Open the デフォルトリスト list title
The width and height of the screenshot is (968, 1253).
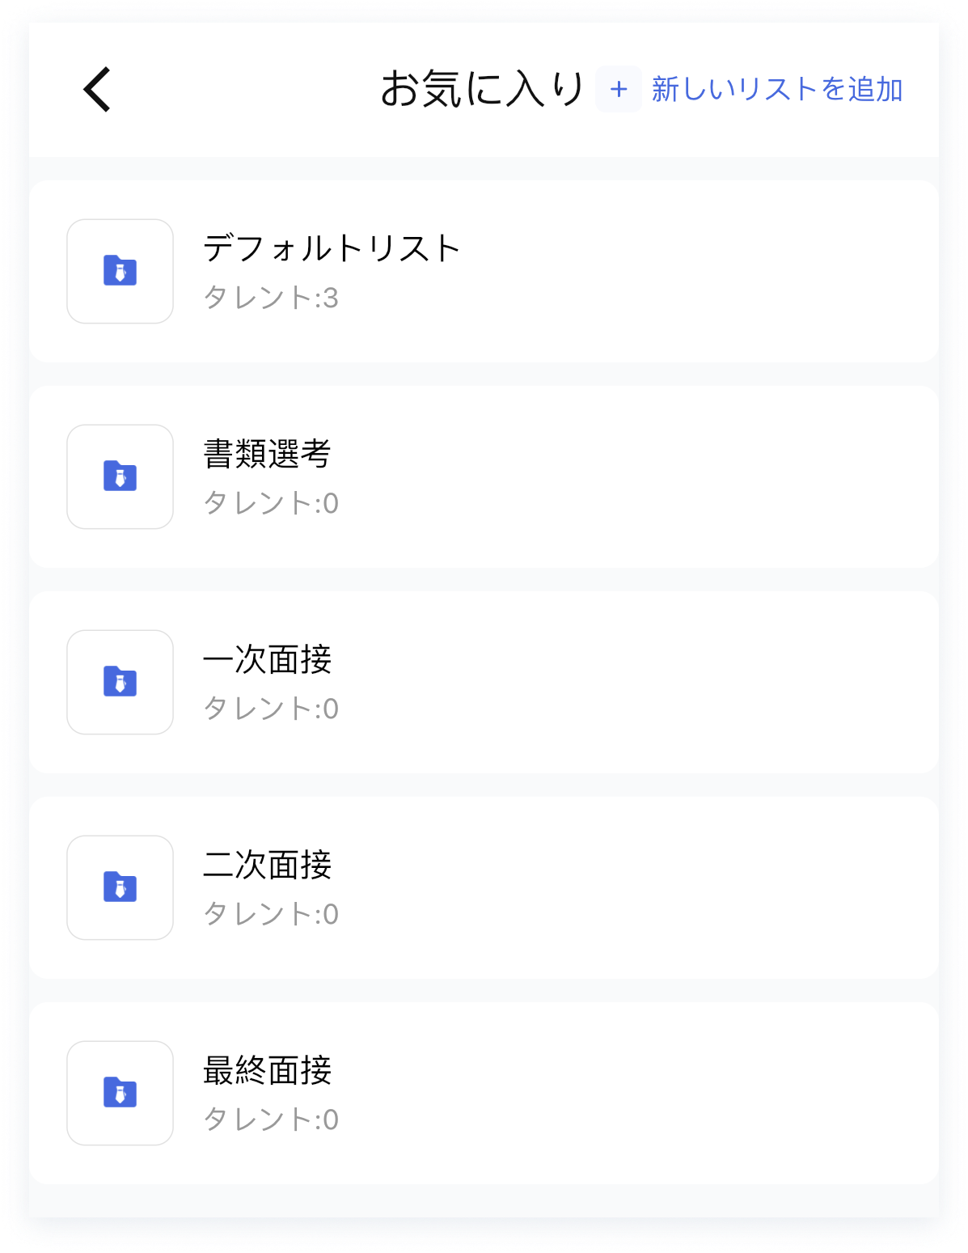coord(332,248)
